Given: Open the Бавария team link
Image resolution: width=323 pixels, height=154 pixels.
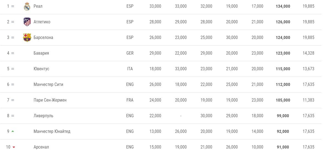Looking at the screenshot, I should (x=41, y=53).
